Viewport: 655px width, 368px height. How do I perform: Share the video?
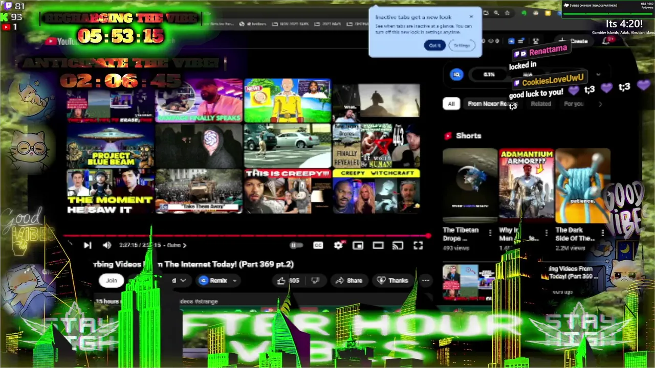[x=349, y=281]
